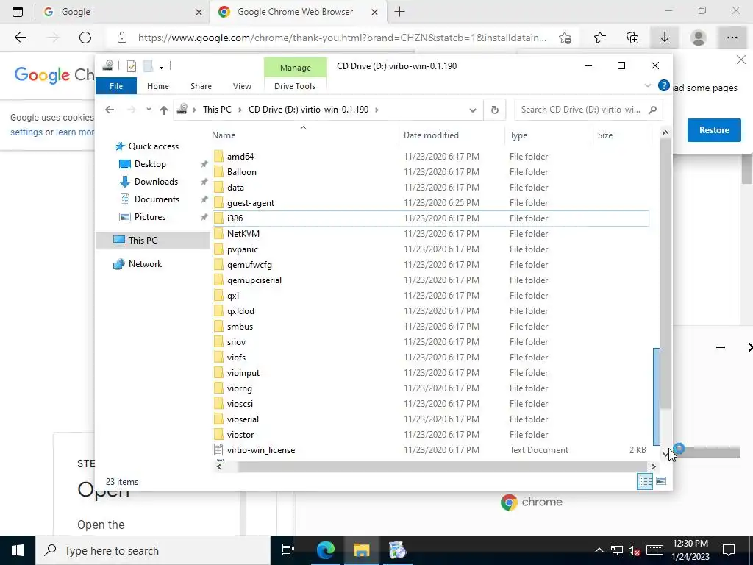Go up one folder level
This screenshot has width=753, height=565.
pos(164,110)
